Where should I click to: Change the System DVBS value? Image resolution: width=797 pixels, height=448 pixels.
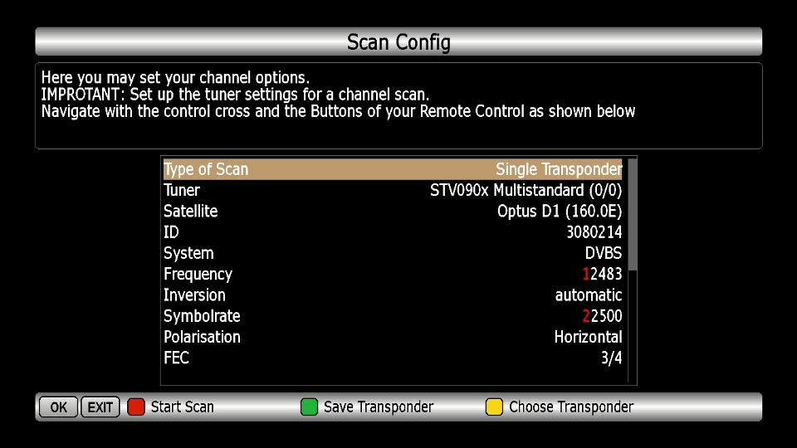(x=603, y=253)
